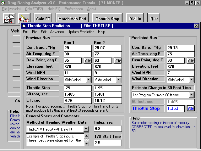Click the Index, sec input field
Screen dimensions: 201x151
tap(108, 129)
